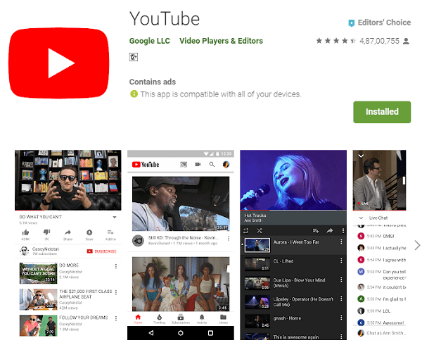Tap the Android recents square button

(x=210, y=333)
